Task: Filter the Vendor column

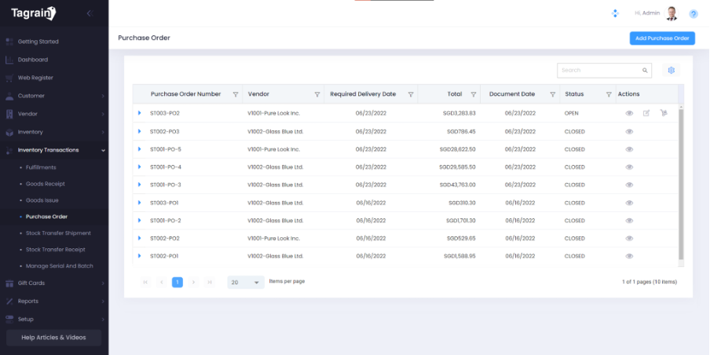Action: [317, 94]
